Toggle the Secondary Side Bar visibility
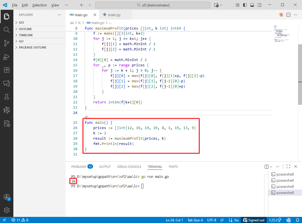Image resolution: width=302 pixels, height=223 pixels. [x=259, y=5]
